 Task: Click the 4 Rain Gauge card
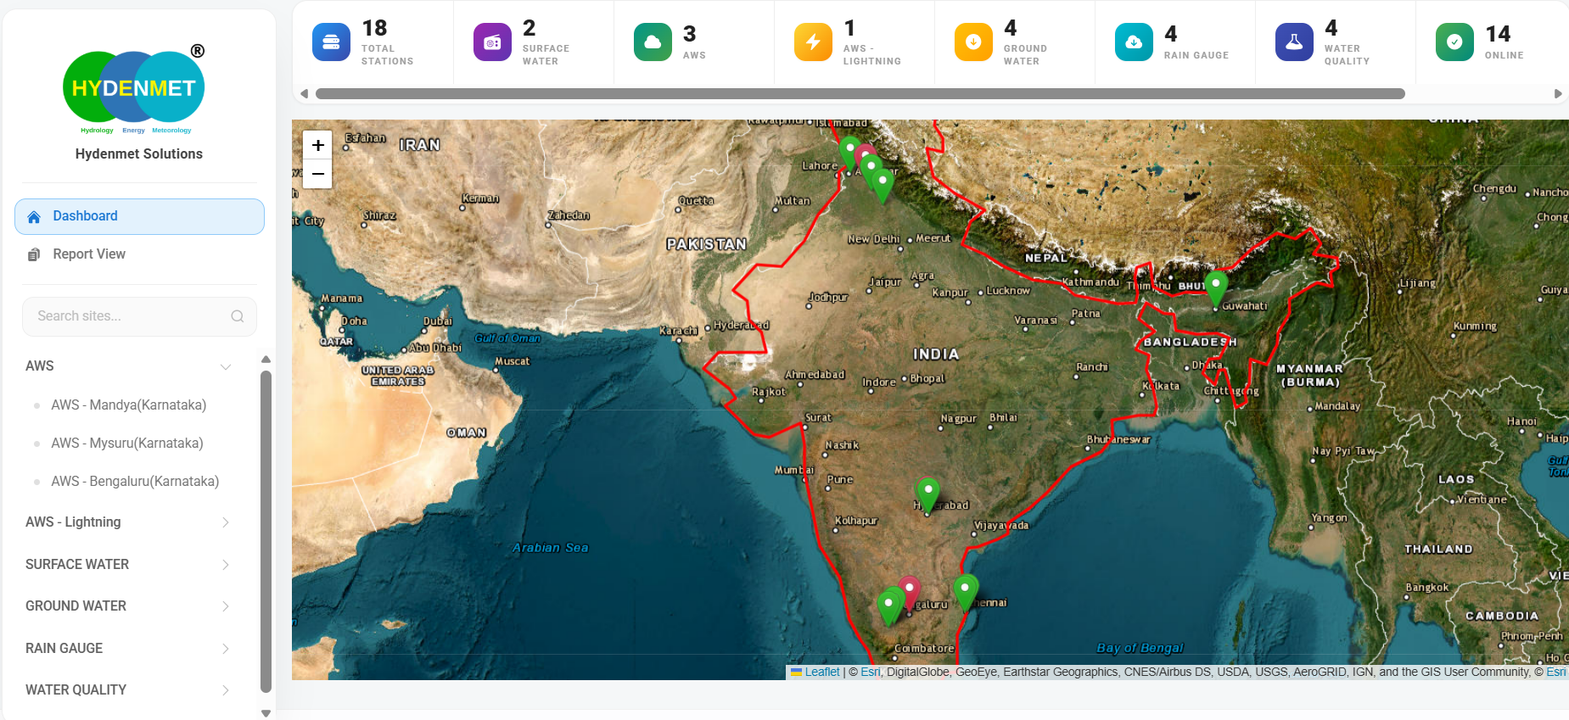coord(1175,42)
